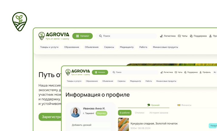Click the profile icon in back window
Viewport: 217px width, 131px height.
210,36
